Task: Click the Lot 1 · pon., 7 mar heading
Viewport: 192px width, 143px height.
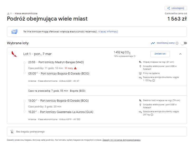Action: coord(37,54)
